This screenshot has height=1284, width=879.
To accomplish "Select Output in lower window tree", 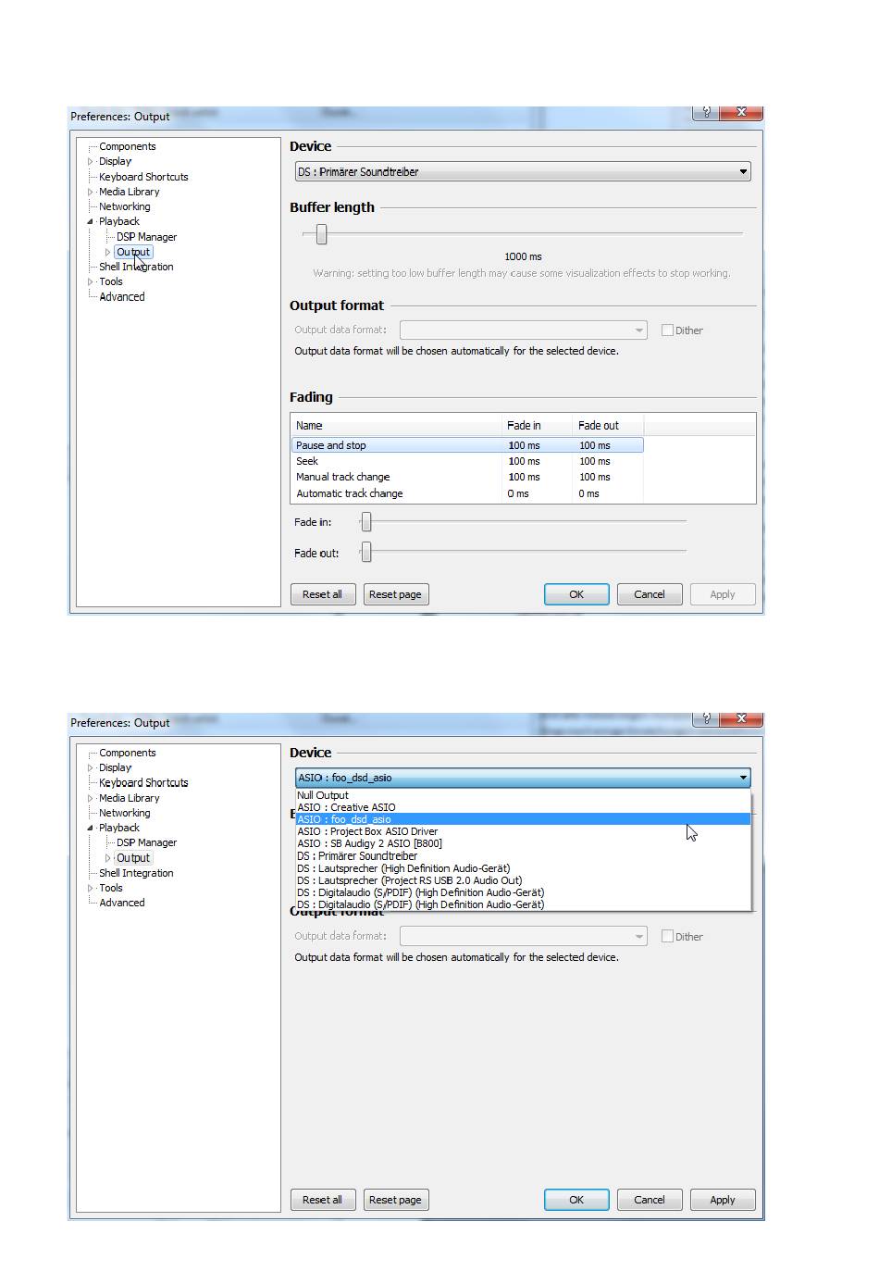I will pos(133,858).
